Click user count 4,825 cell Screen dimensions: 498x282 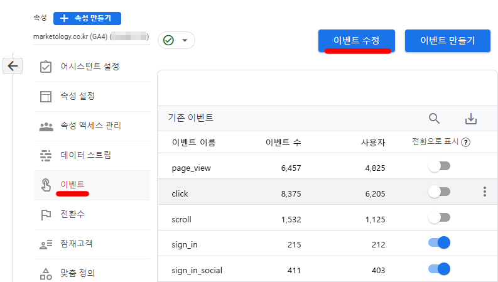[x=375, y=168]
